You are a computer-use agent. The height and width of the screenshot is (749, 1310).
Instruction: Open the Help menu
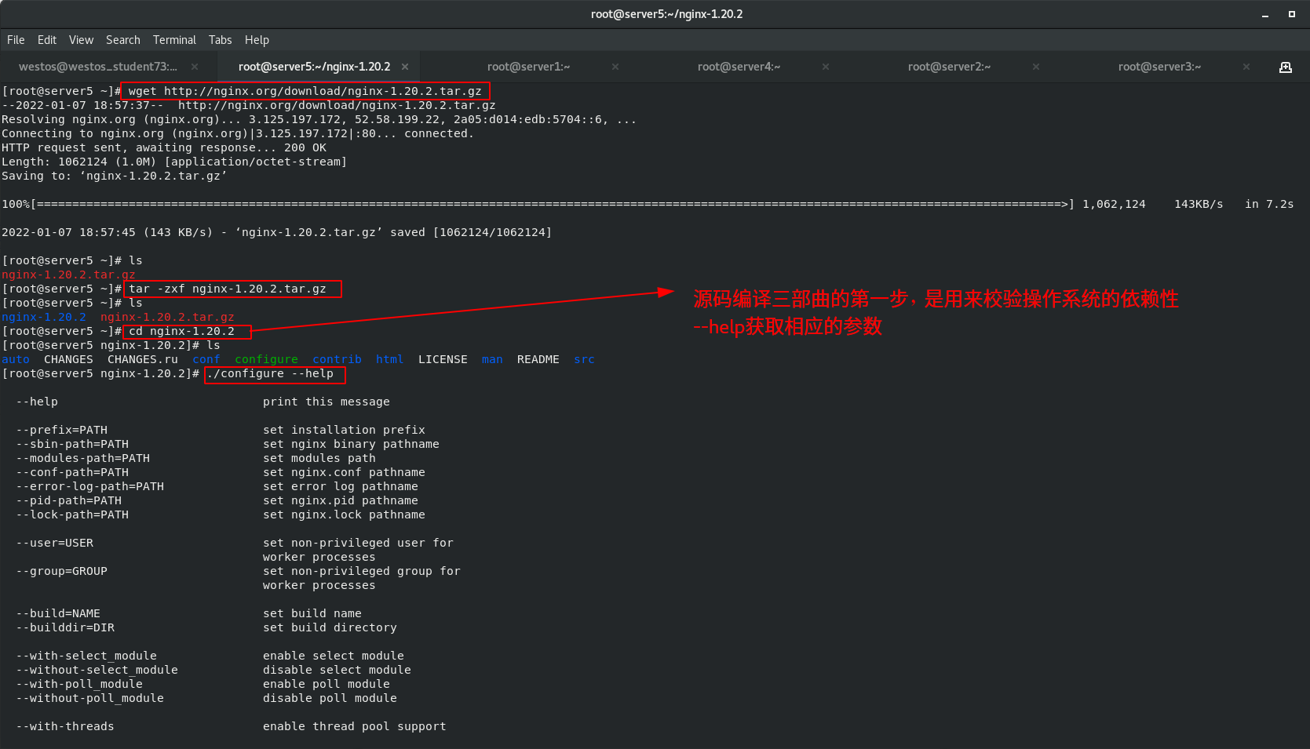(x=257, y=40)
